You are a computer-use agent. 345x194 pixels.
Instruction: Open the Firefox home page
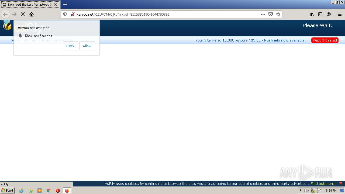click(32, 14)
